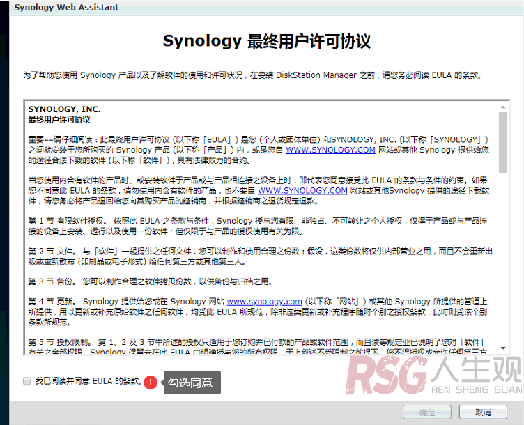Click the EULA vertical scrollbar thumb
Screen dimensions: 524x425
point(503,142)
